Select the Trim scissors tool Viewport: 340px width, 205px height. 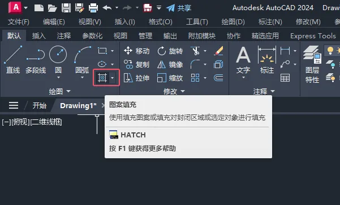[196, 51]
